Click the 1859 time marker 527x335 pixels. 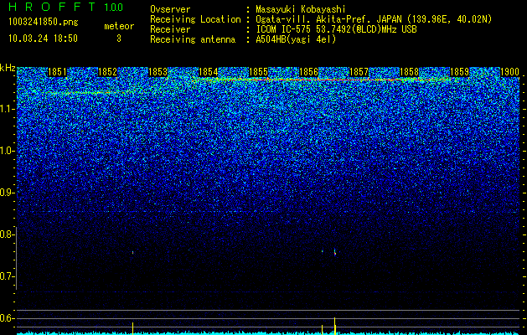coord(459,72)
